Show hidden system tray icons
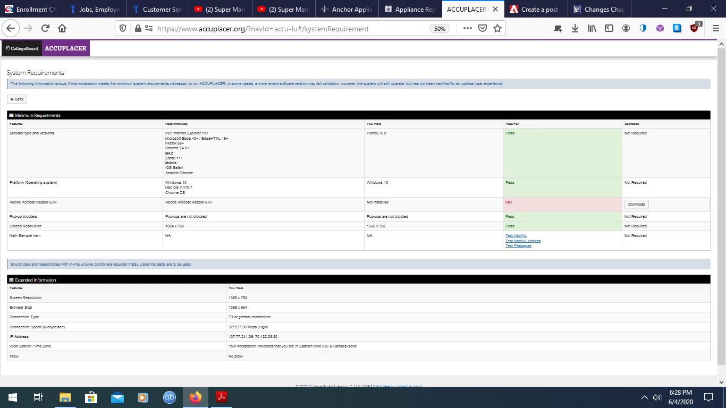Image resolution: width=726 pixels, height=408 pixels. 645,397
